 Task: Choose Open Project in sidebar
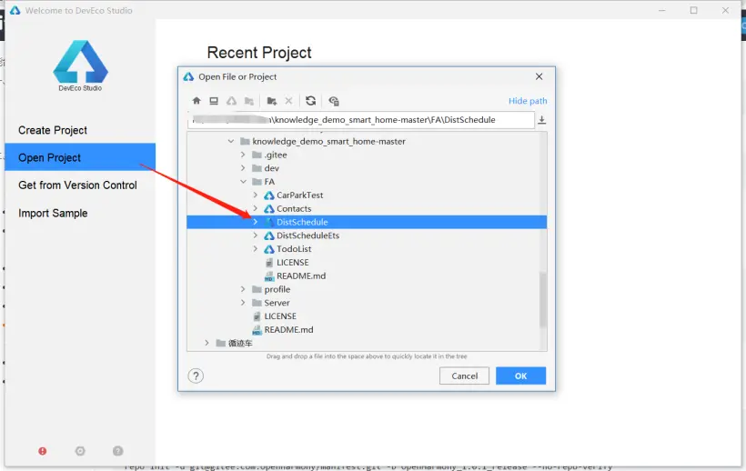click(x=80, y=157)
